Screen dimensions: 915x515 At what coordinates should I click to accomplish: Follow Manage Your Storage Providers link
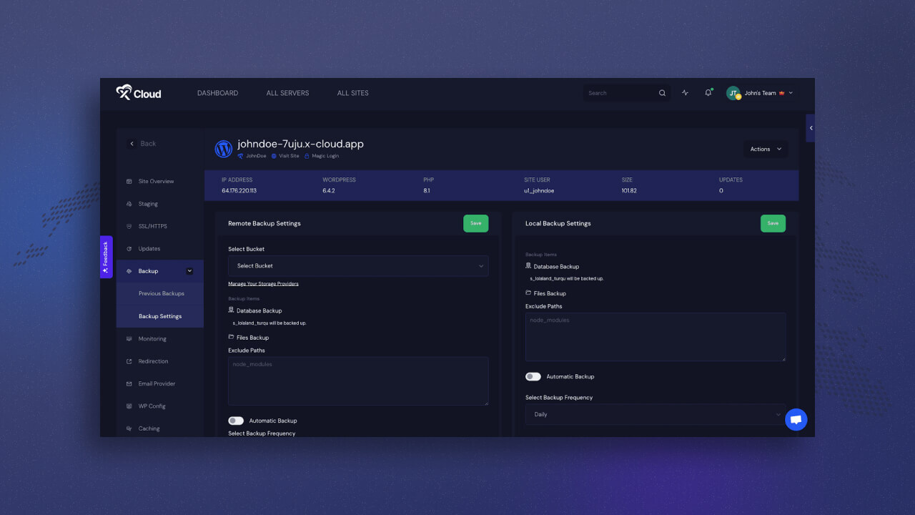click(x=263, y=284)
